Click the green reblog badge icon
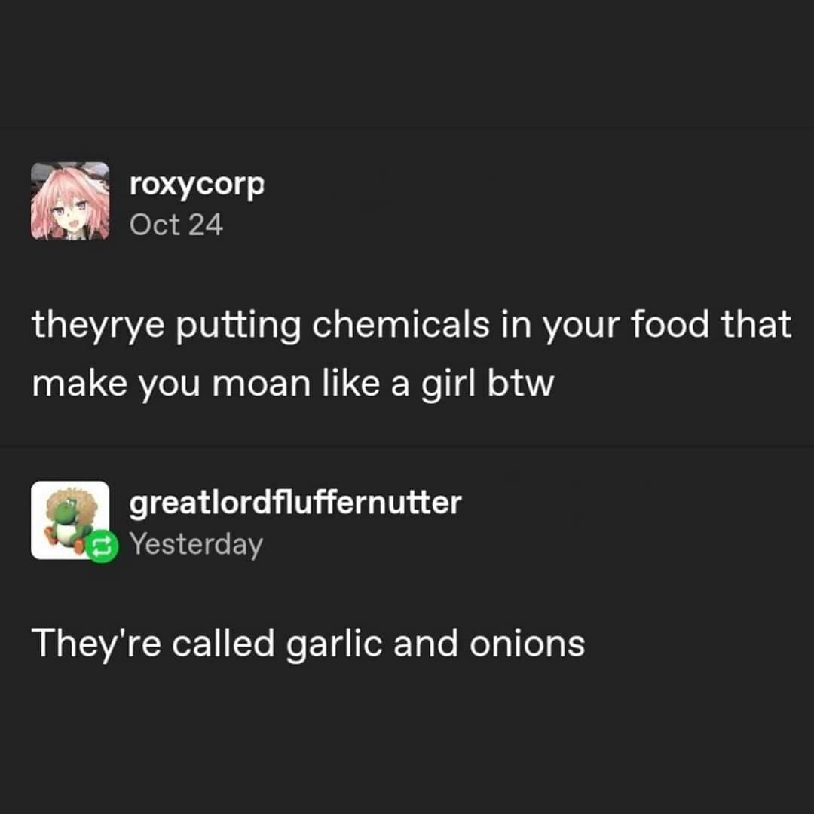The height and width of the screenshot is (814, 814). pyautogui.click(x=102, y=546)
